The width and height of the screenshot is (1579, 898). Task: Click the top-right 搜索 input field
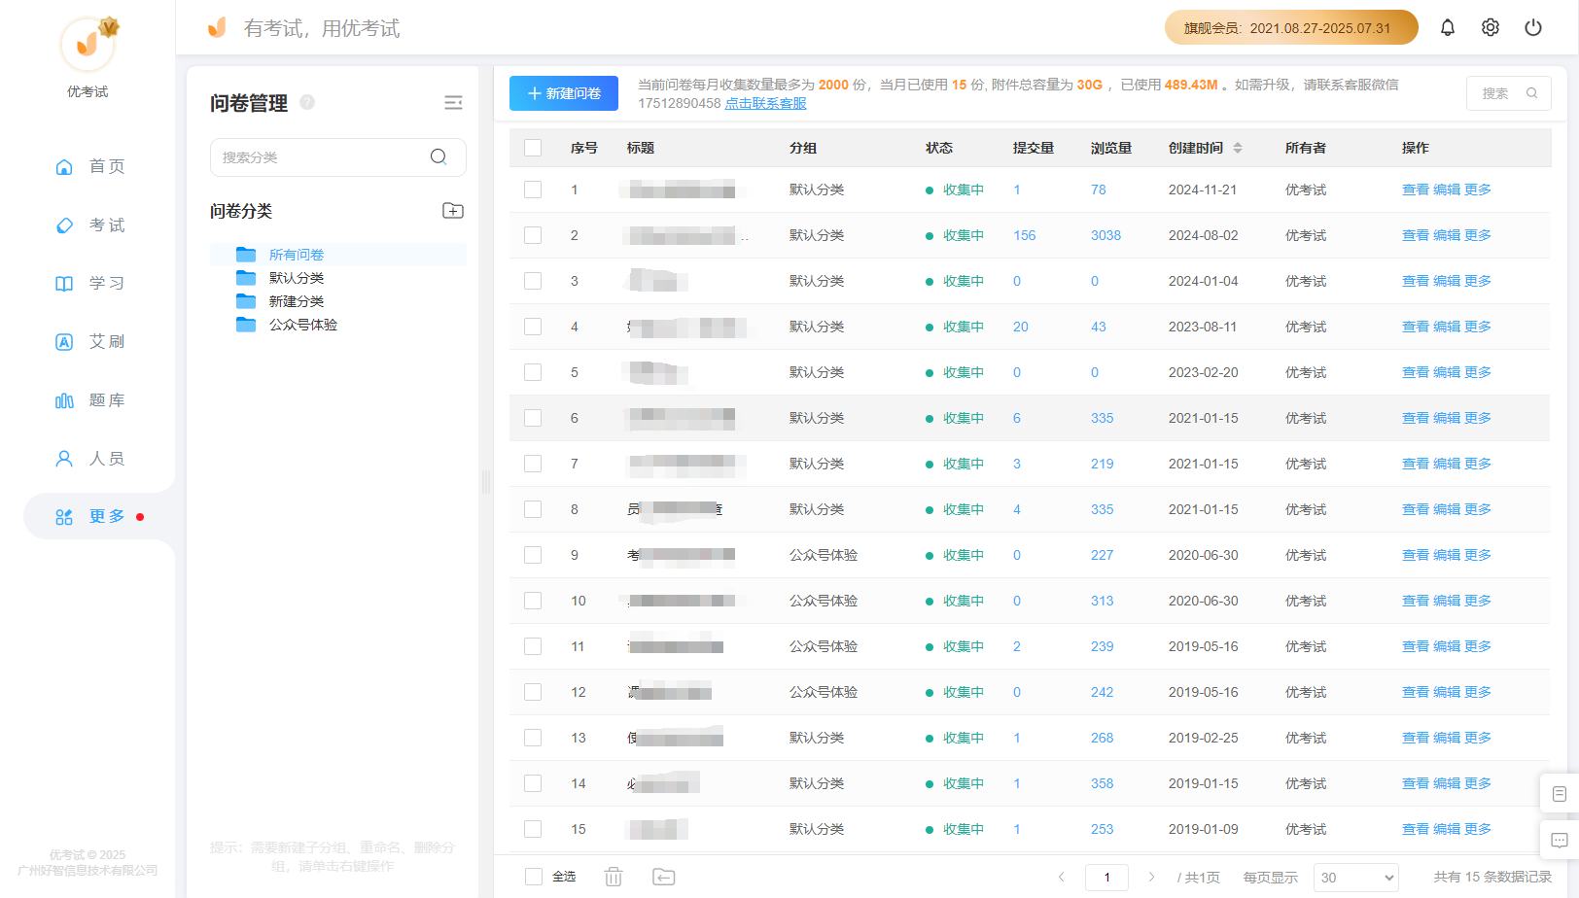(x=1509, y=93)
